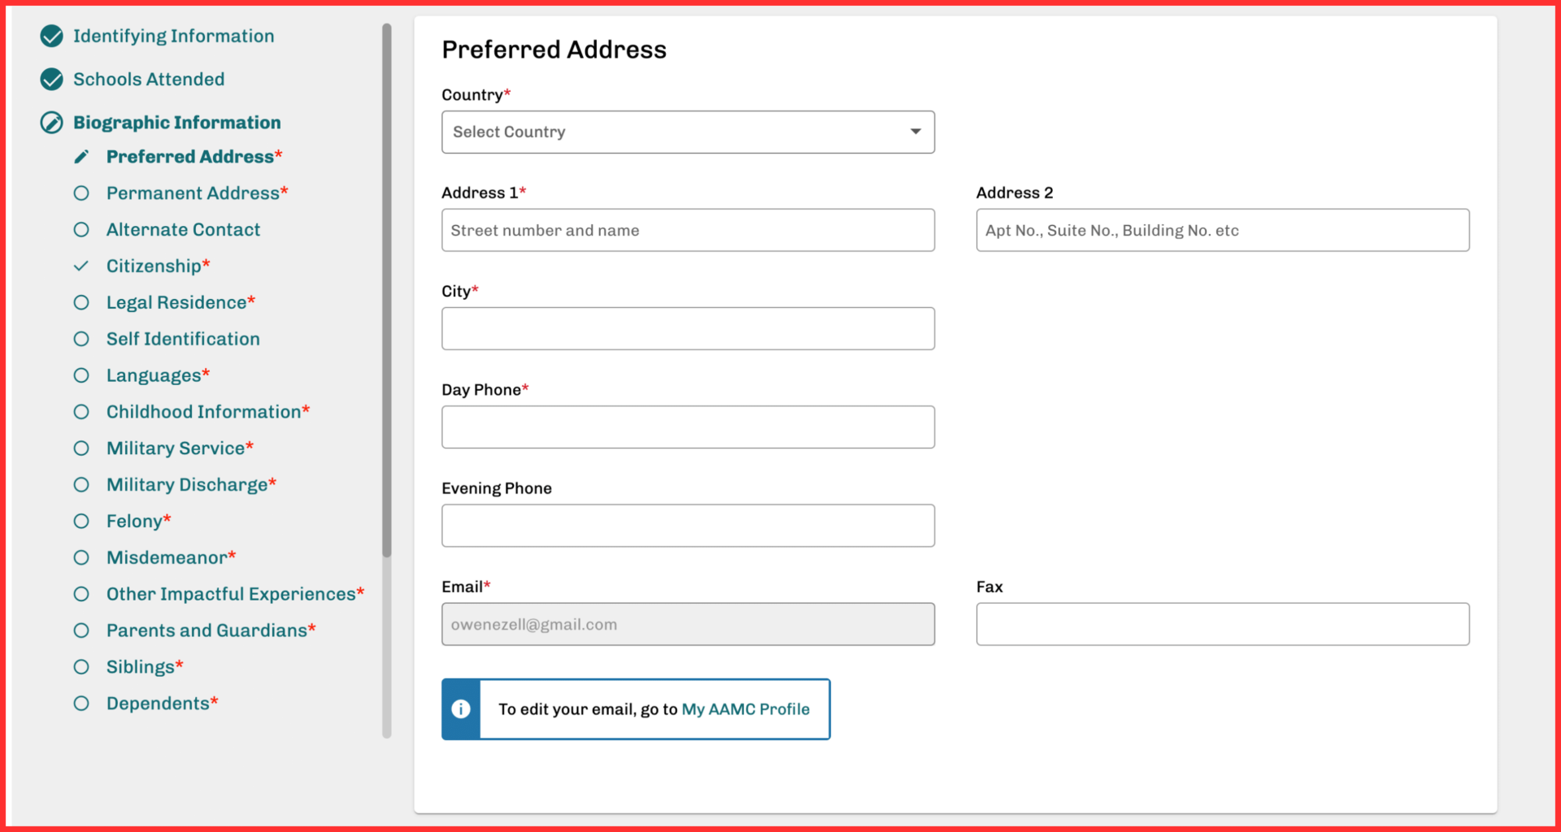Click the circle icon next to Felony
Viewport: 1561px width, 832px height.
[81, 521]
